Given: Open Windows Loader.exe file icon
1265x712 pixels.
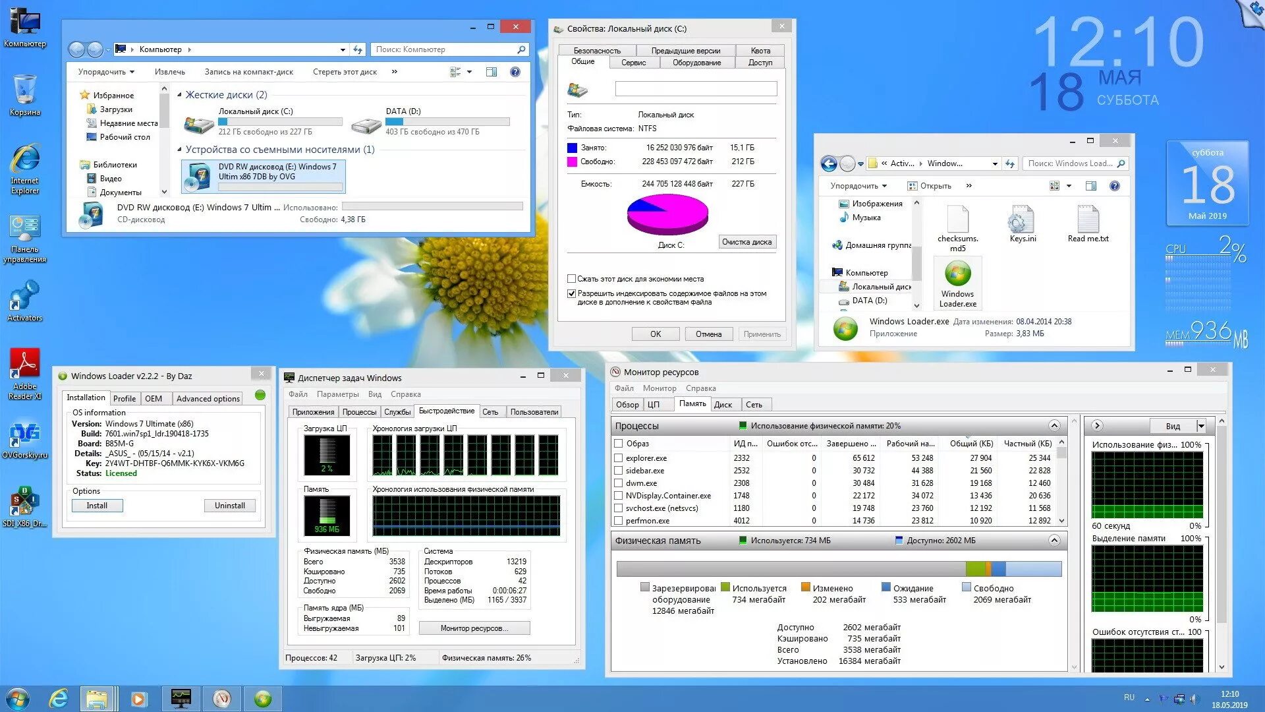Looking at the screenshot, I should click(x=957, y=274).
